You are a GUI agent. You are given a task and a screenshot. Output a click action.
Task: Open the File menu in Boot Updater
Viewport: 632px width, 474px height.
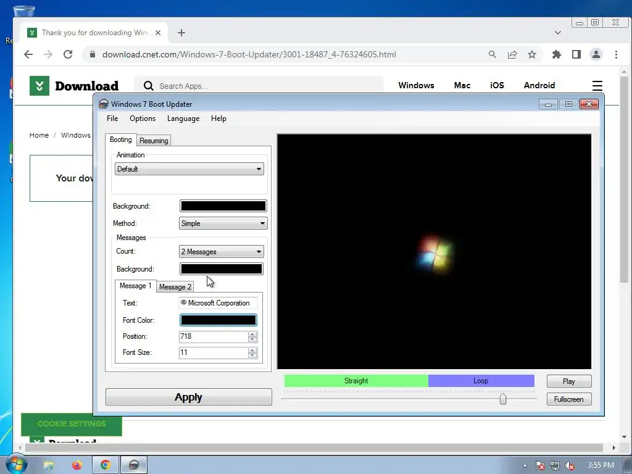(x=112, y=118)
